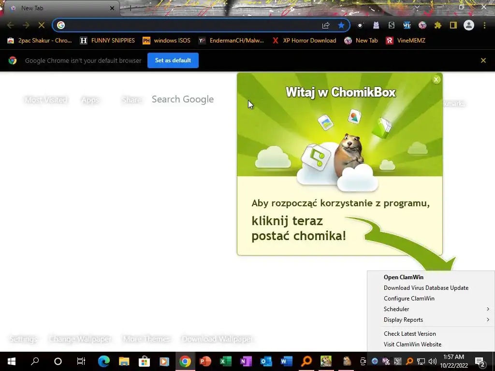Open the Chrome profile avatar

[469, 25]
